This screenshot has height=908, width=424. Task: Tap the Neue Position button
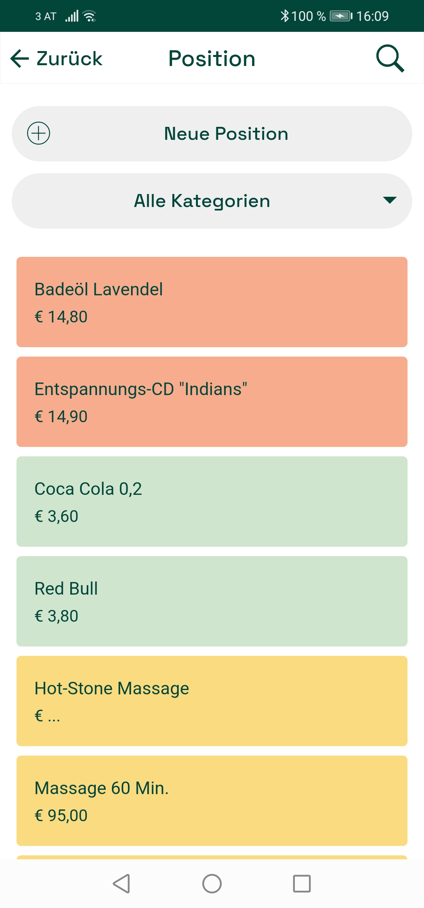coord(226,134)
